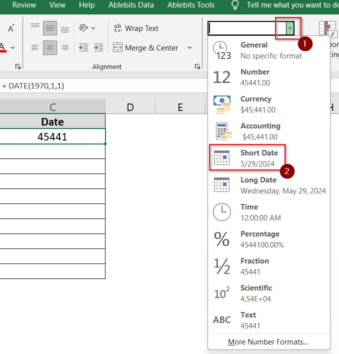This screenshot has width=339, height=354.
Task: Toggle Wrap Text
Action: coord(136,28)
